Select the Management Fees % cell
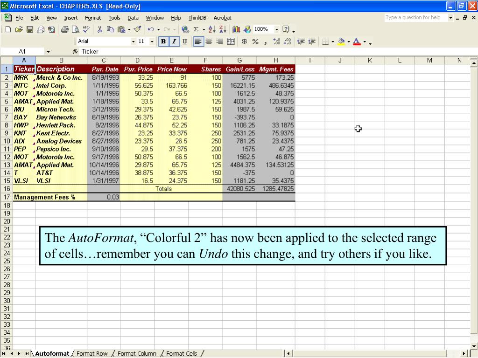Image resolution: width=478 pixels, height=358 pixels. click(x=44, y=197)
